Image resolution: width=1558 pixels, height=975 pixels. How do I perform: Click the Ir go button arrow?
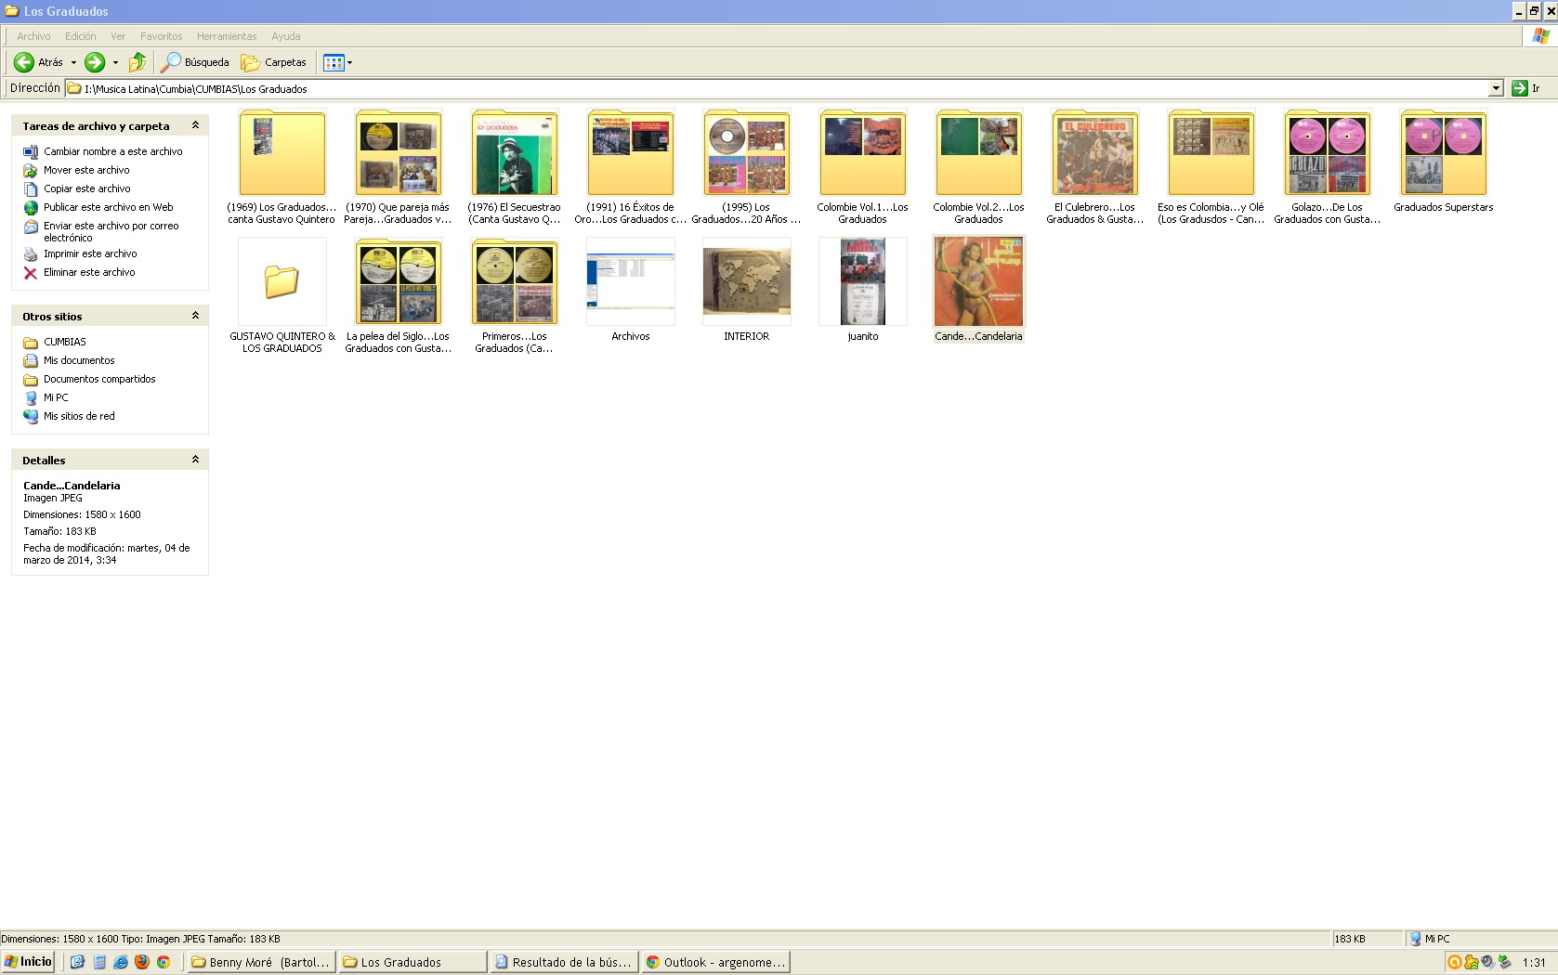click(x=1520, y=88)
